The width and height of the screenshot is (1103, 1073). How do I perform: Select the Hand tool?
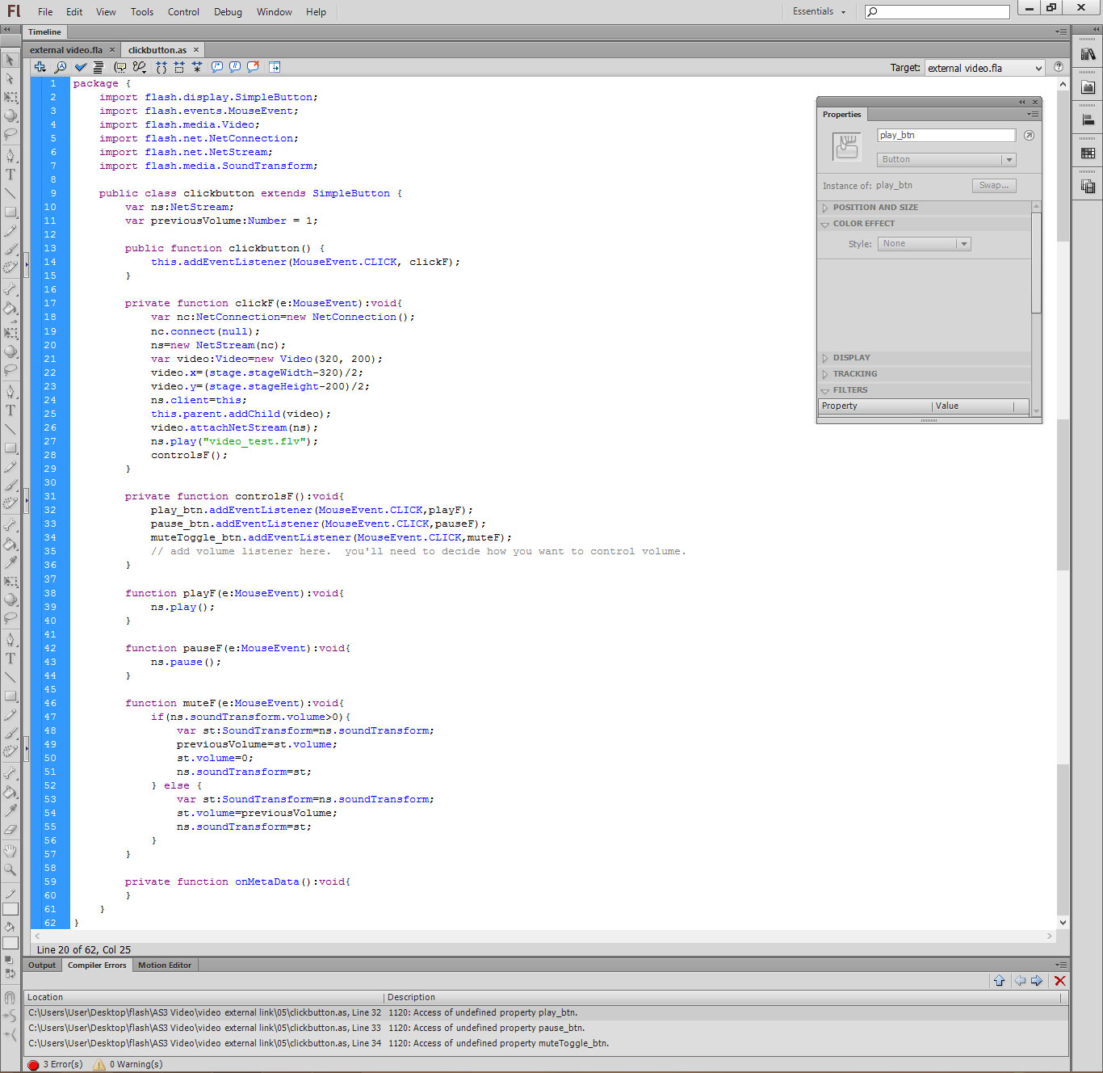coord(10,851)
